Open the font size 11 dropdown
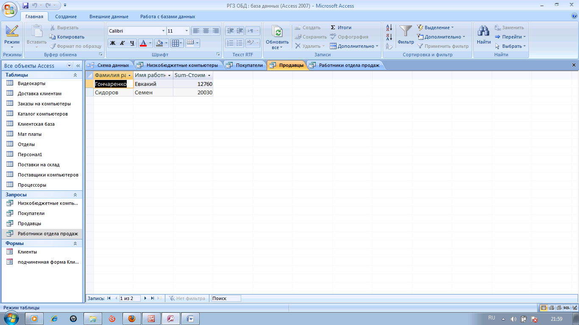 point(187,31)
